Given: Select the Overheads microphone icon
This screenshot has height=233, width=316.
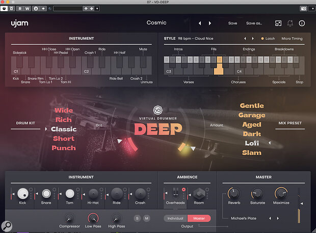Looking at the screenshot, I should (176, 192).
